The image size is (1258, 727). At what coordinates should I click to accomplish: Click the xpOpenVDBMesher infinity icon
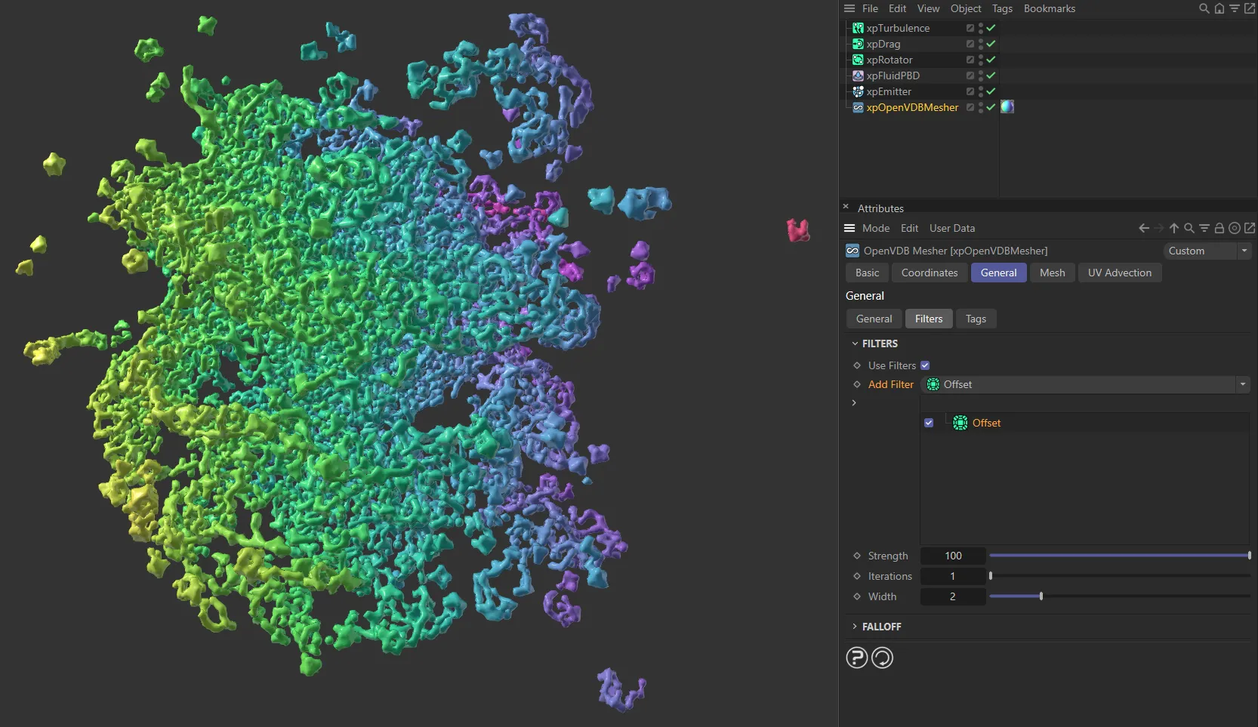(858, 107)
